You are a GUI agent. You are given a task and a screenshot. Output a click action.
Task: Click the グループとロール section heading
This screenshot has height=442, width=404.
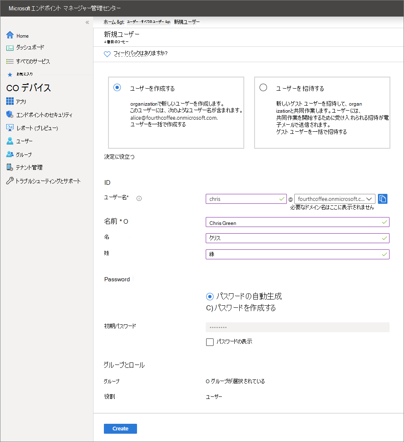[124, 365]
